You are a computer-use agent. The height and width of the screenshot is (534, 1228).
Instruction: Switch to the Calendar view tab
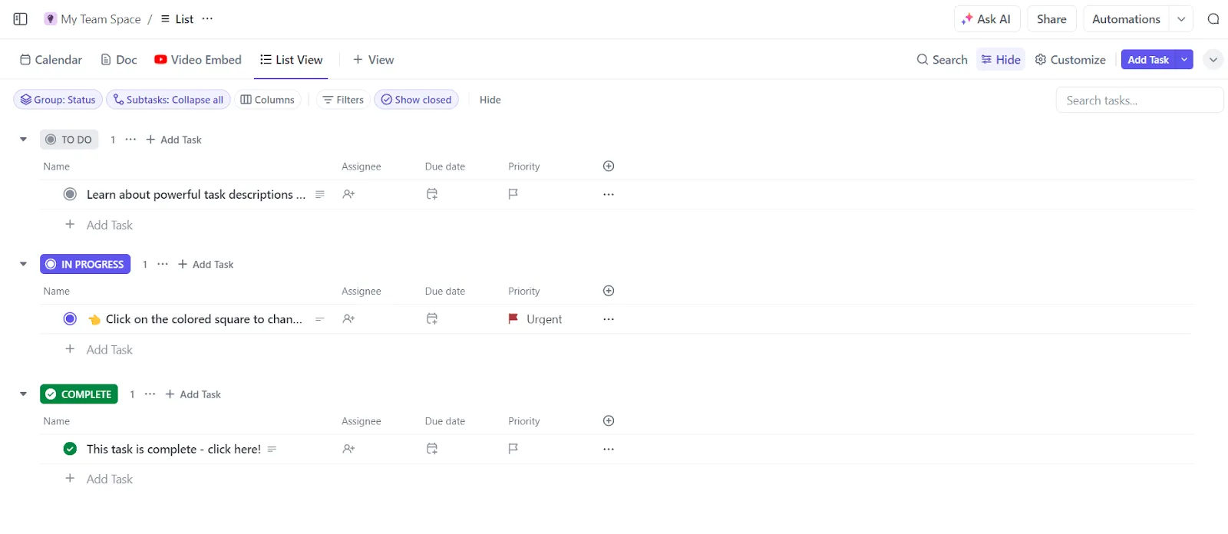pos(51,60)
